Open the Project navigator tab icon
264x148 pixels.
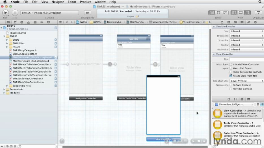8,22
